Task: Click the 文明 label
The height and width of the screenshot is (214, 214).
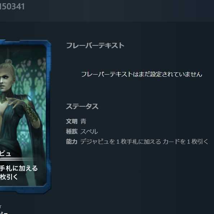Action: pyautogui.click(x=72, y=121)
